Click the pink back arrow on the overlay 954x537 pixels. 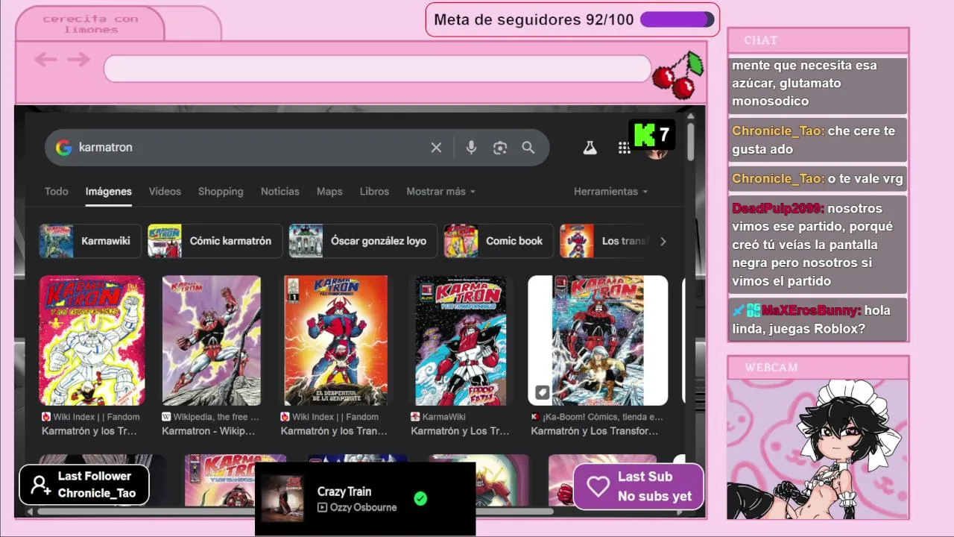coord(45,60)
